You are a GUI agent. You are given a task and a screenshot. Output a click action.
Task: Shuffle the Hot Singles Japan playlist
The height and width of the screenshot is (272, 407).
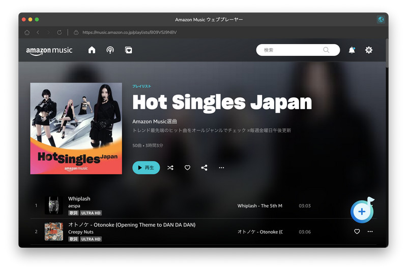[x=170, y=167]
